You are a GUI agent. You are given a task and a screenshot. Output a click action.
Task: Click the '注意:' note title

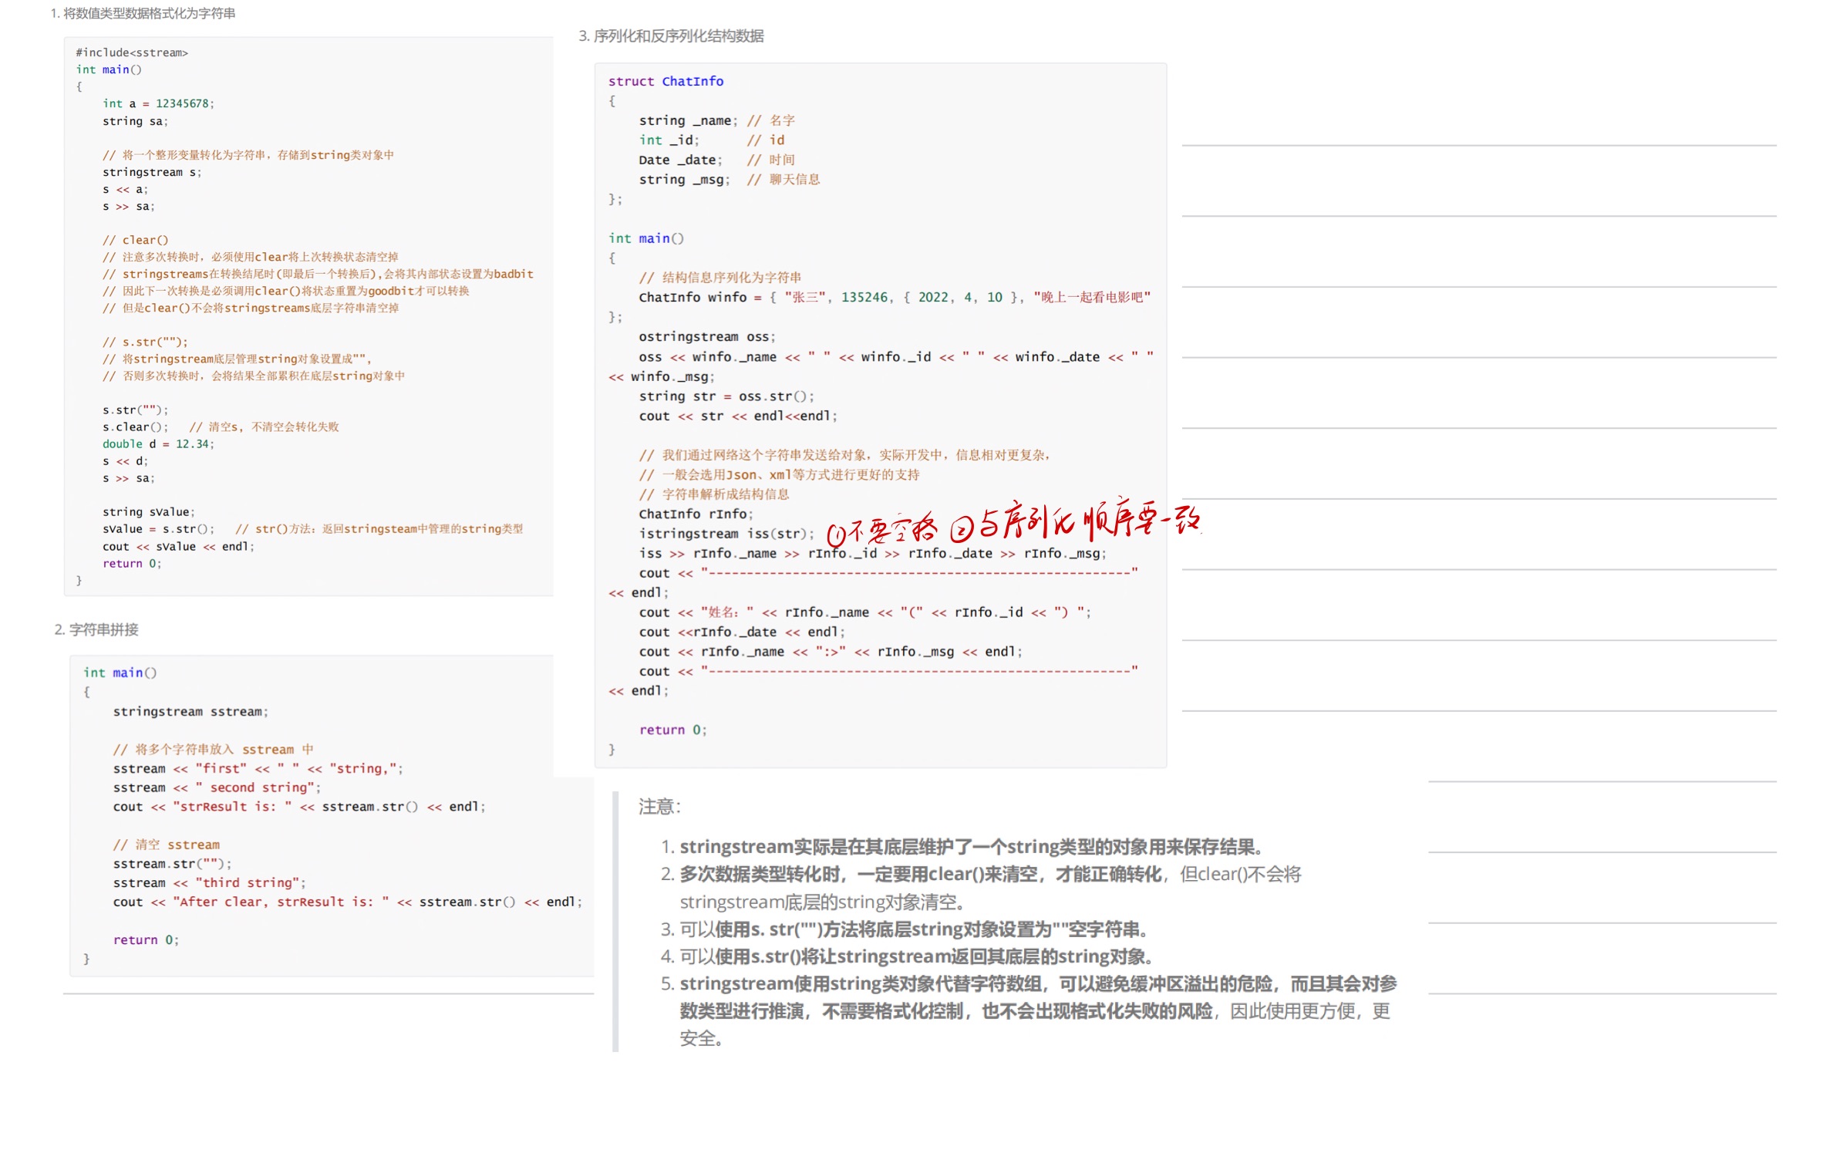tap(659, 807)
